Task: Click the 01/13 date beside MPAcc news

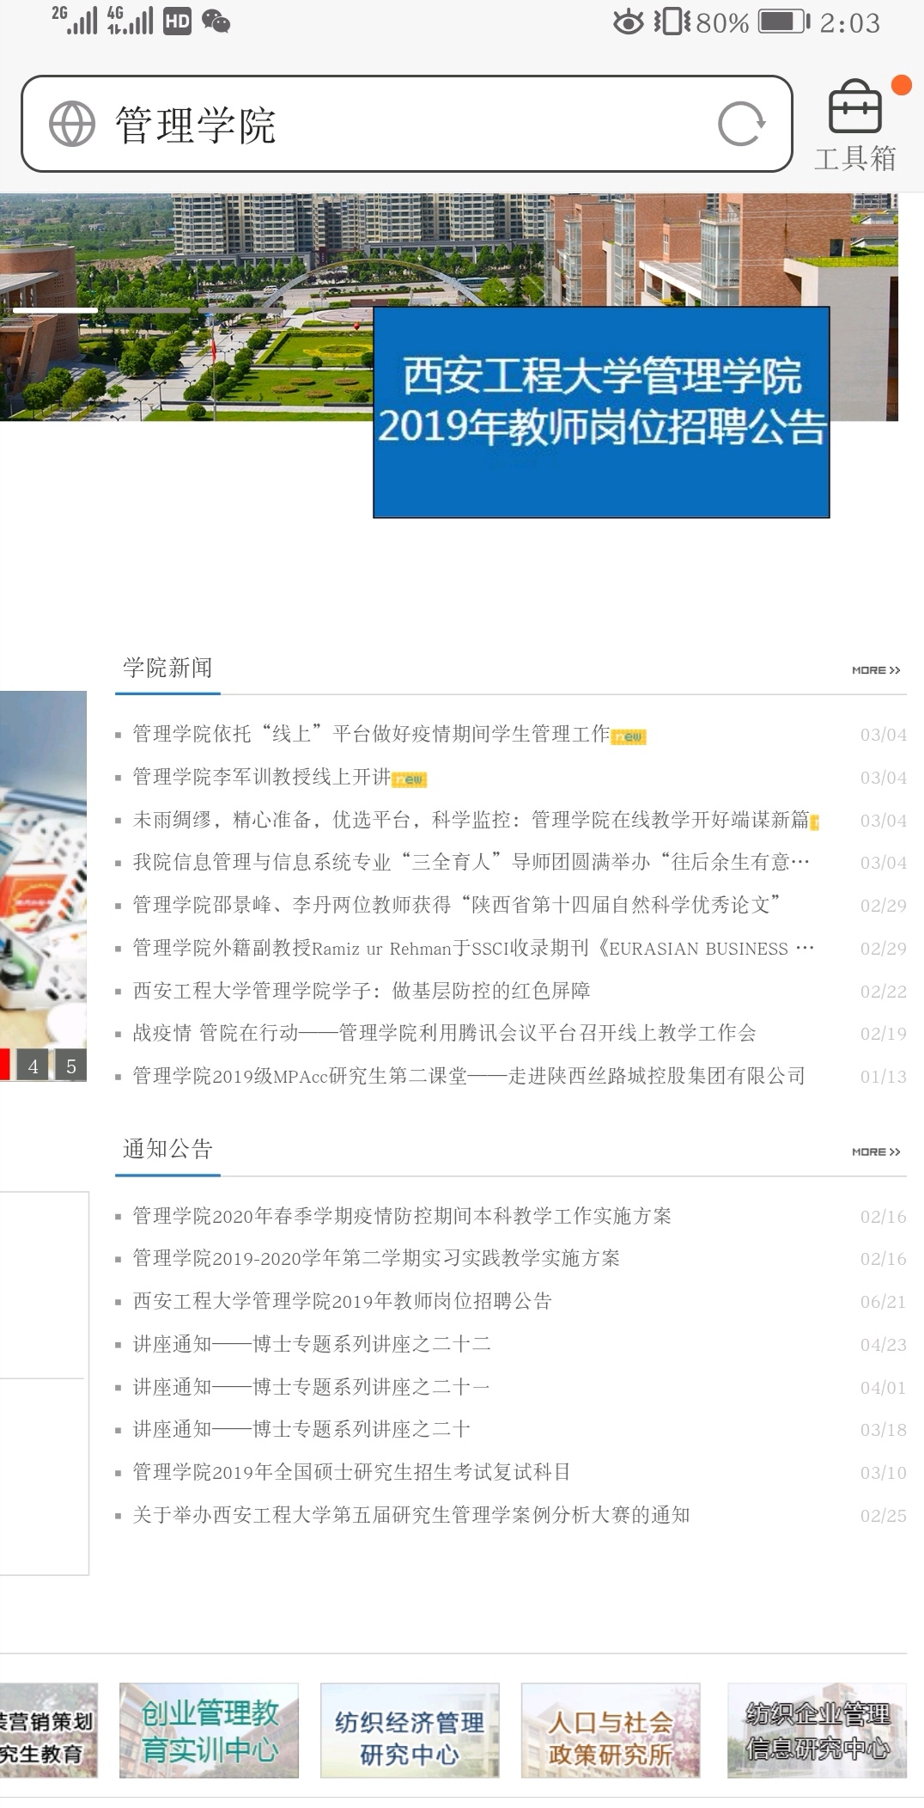Action: click(x=884, y=1077)
